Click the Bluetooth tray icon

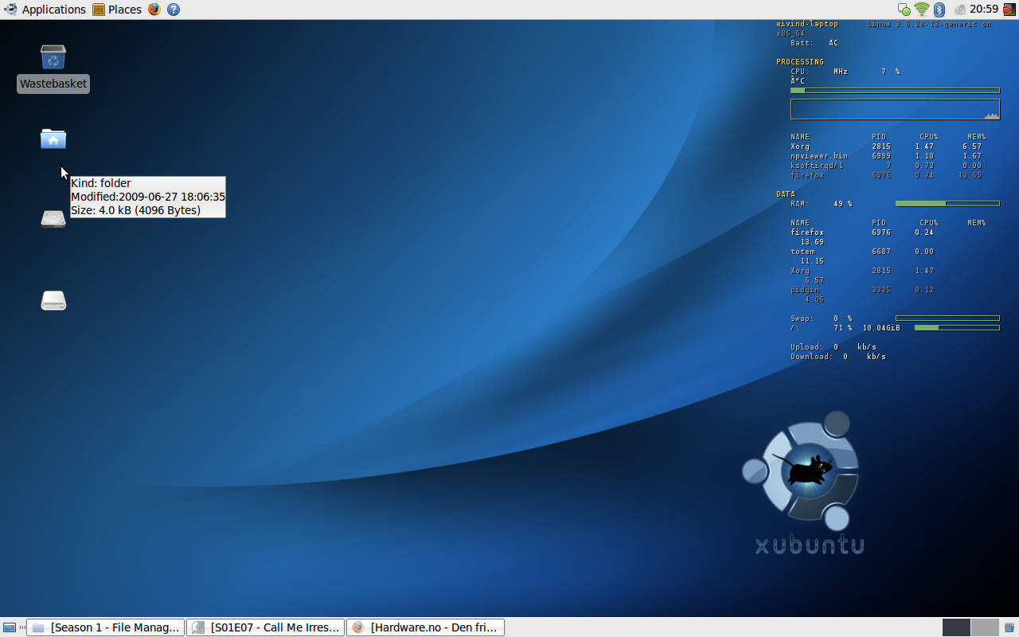tap(939, 10)
